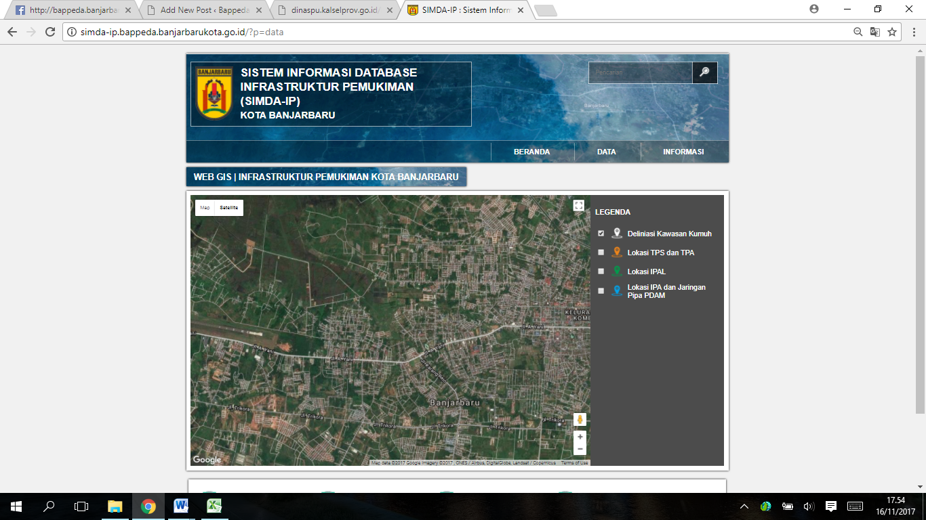Click the Google Translate icon in address bar

pyautogui.click(x=875, y=32)
